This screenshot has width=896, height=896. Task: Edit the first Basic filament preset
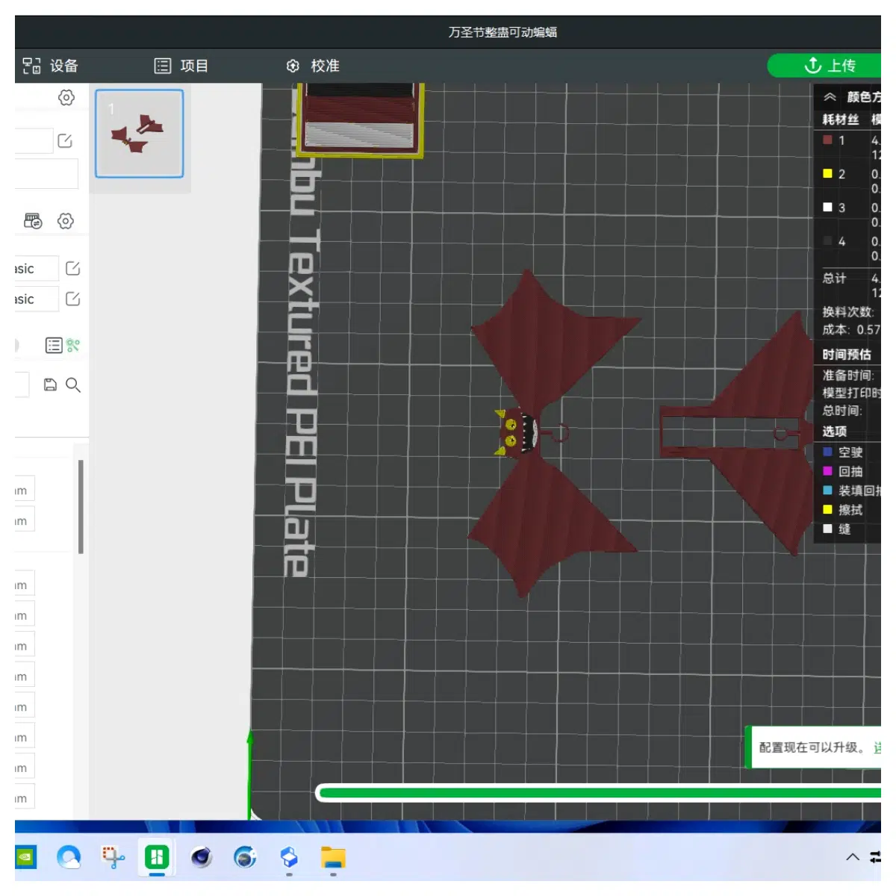coord(72,268)
